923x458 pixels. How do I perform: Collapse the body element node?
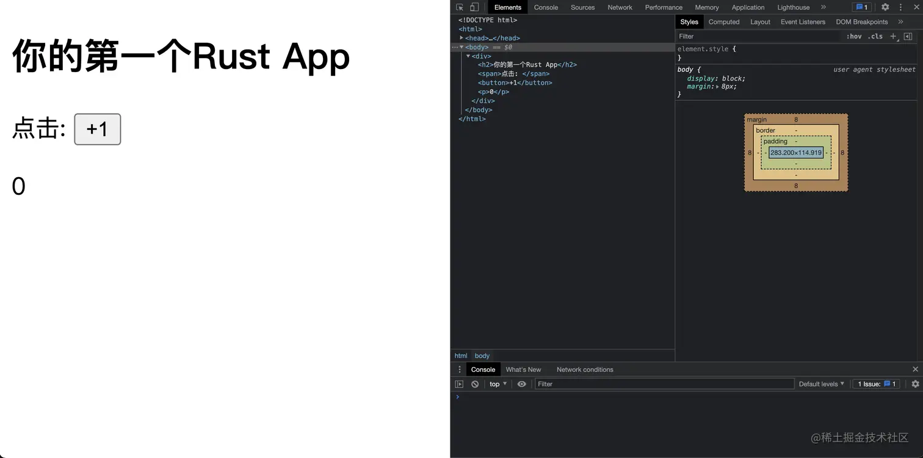click(461, 47)
